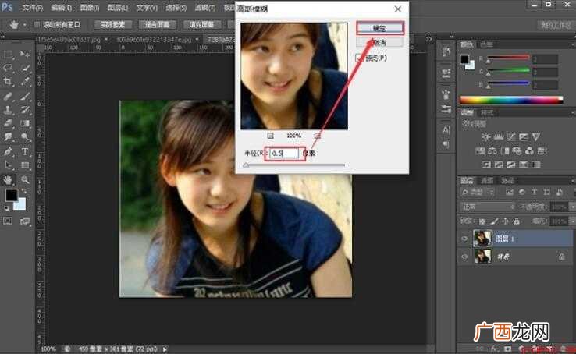Select the Rectangle shape tool
This screenshot has width=576, height=354.
point(25,165)
